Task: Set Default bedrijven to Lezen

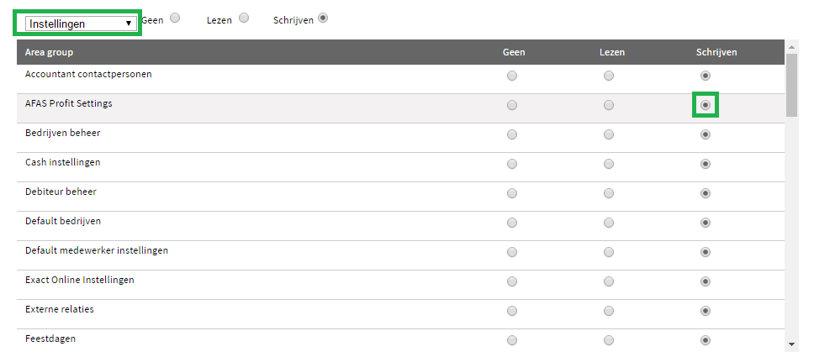Action: click(x=609, y=223)
